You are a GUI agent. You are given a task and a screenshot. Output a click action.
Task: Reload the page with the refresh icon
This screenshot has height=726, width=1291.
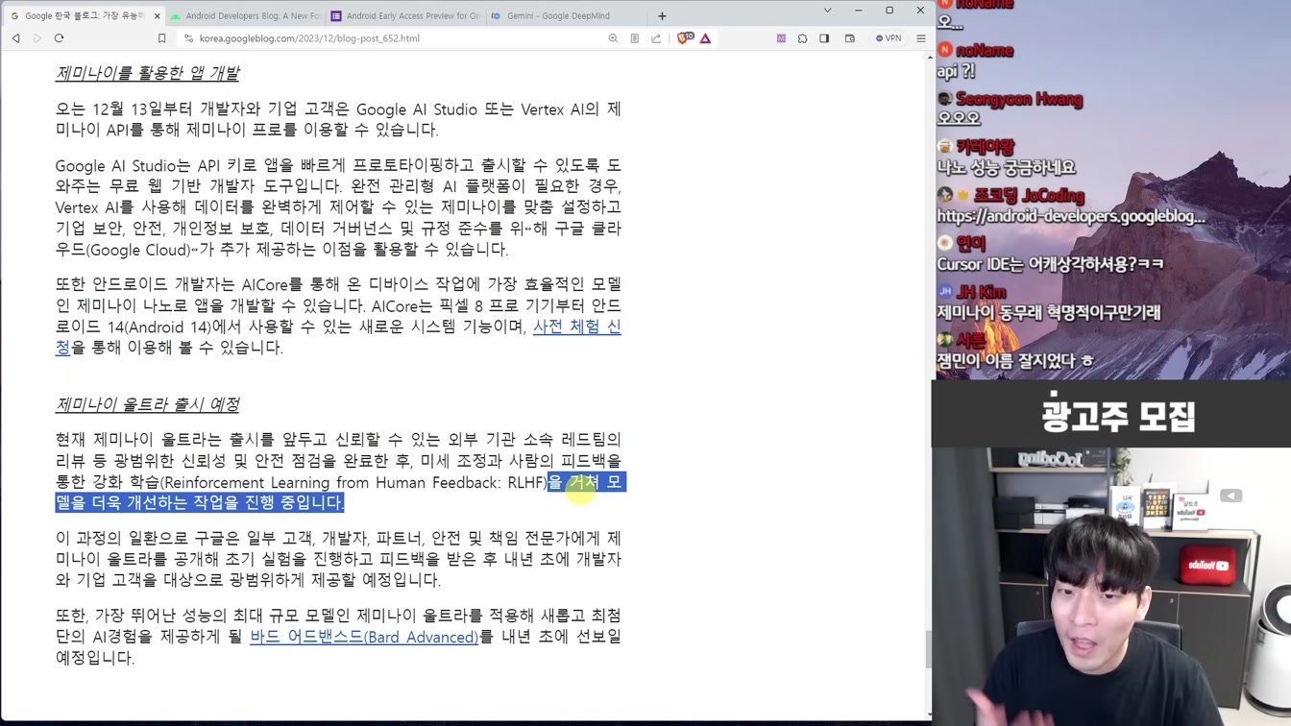point(59,38)
